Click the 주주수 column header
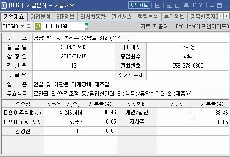 176,104
